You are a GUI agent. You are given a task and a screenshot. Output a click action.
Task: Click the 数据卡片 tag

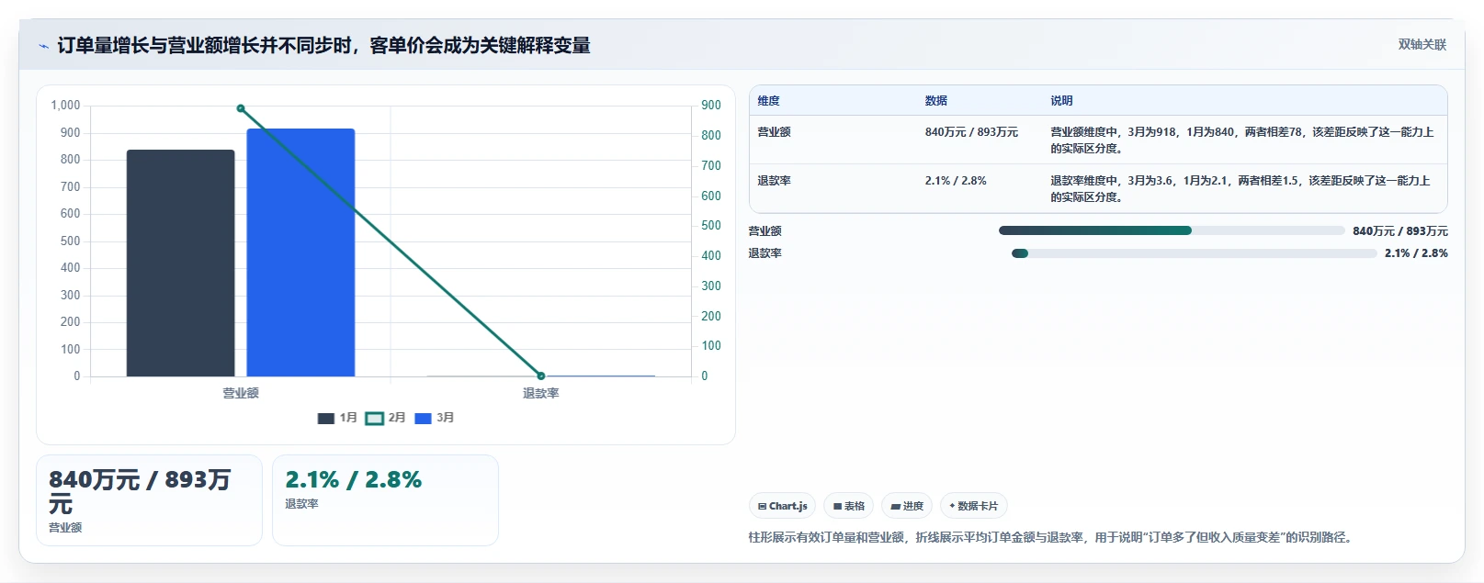(974, 506)
